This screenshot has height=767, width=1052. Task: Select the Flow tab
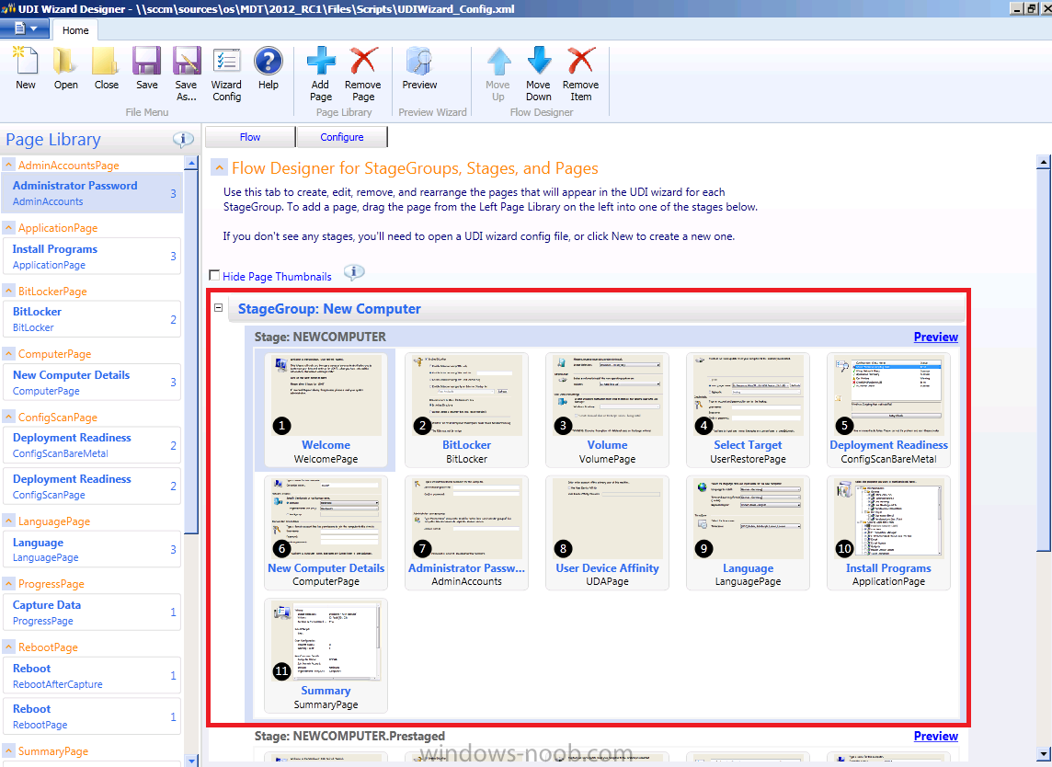249,137
